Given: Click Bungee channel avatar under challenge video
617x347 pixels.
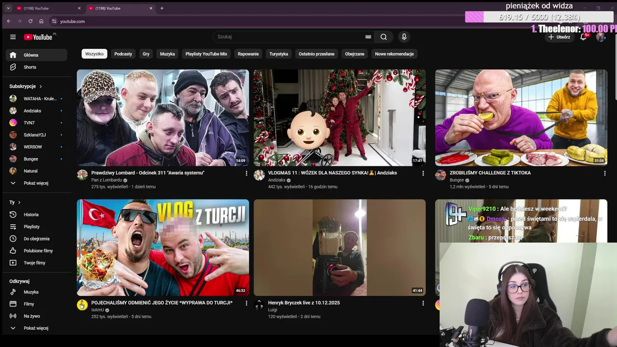Looking at the screenshot, I should [441, 175].
